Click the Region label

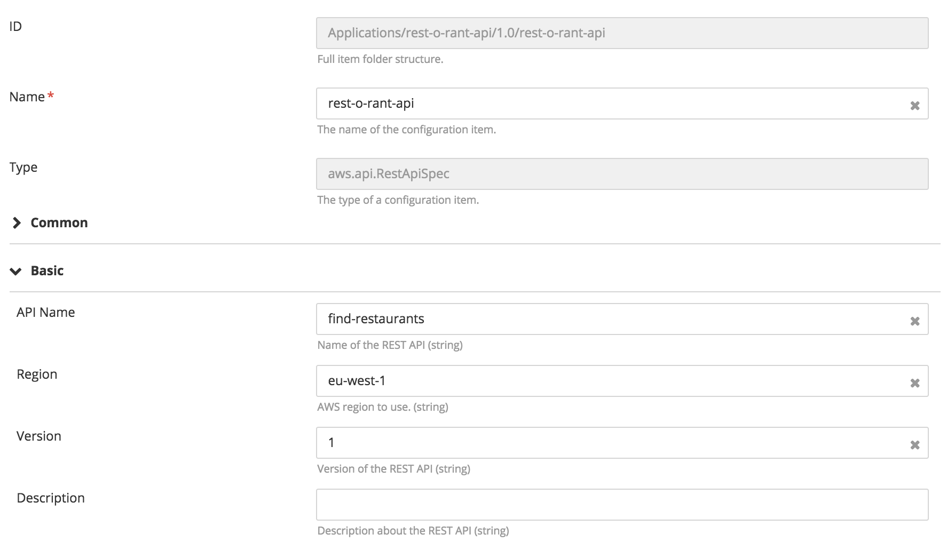pos(37,374)
